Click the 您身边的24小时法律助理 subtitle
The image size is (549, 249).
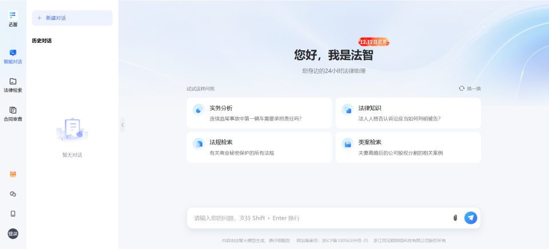click(333, 71)
